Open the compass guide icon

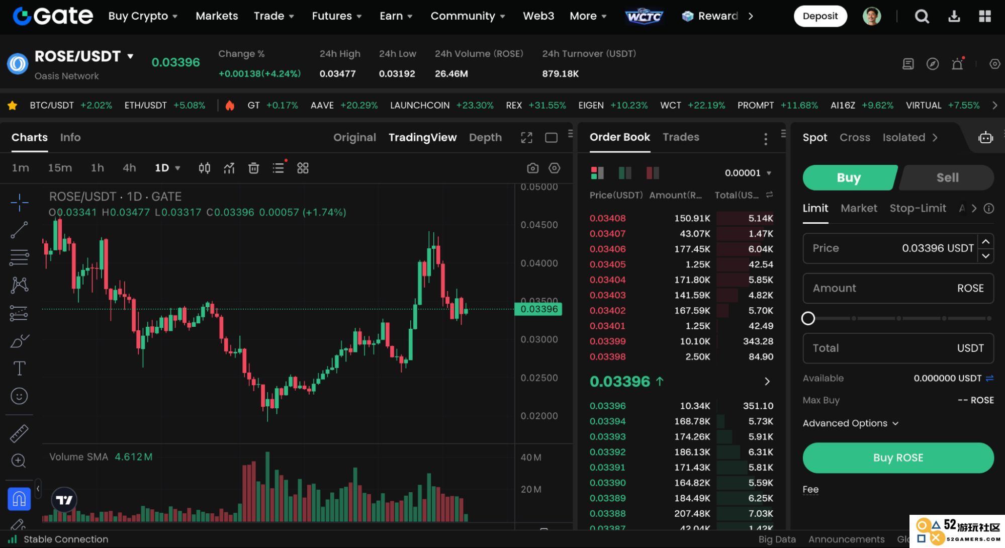click(933, 64)
